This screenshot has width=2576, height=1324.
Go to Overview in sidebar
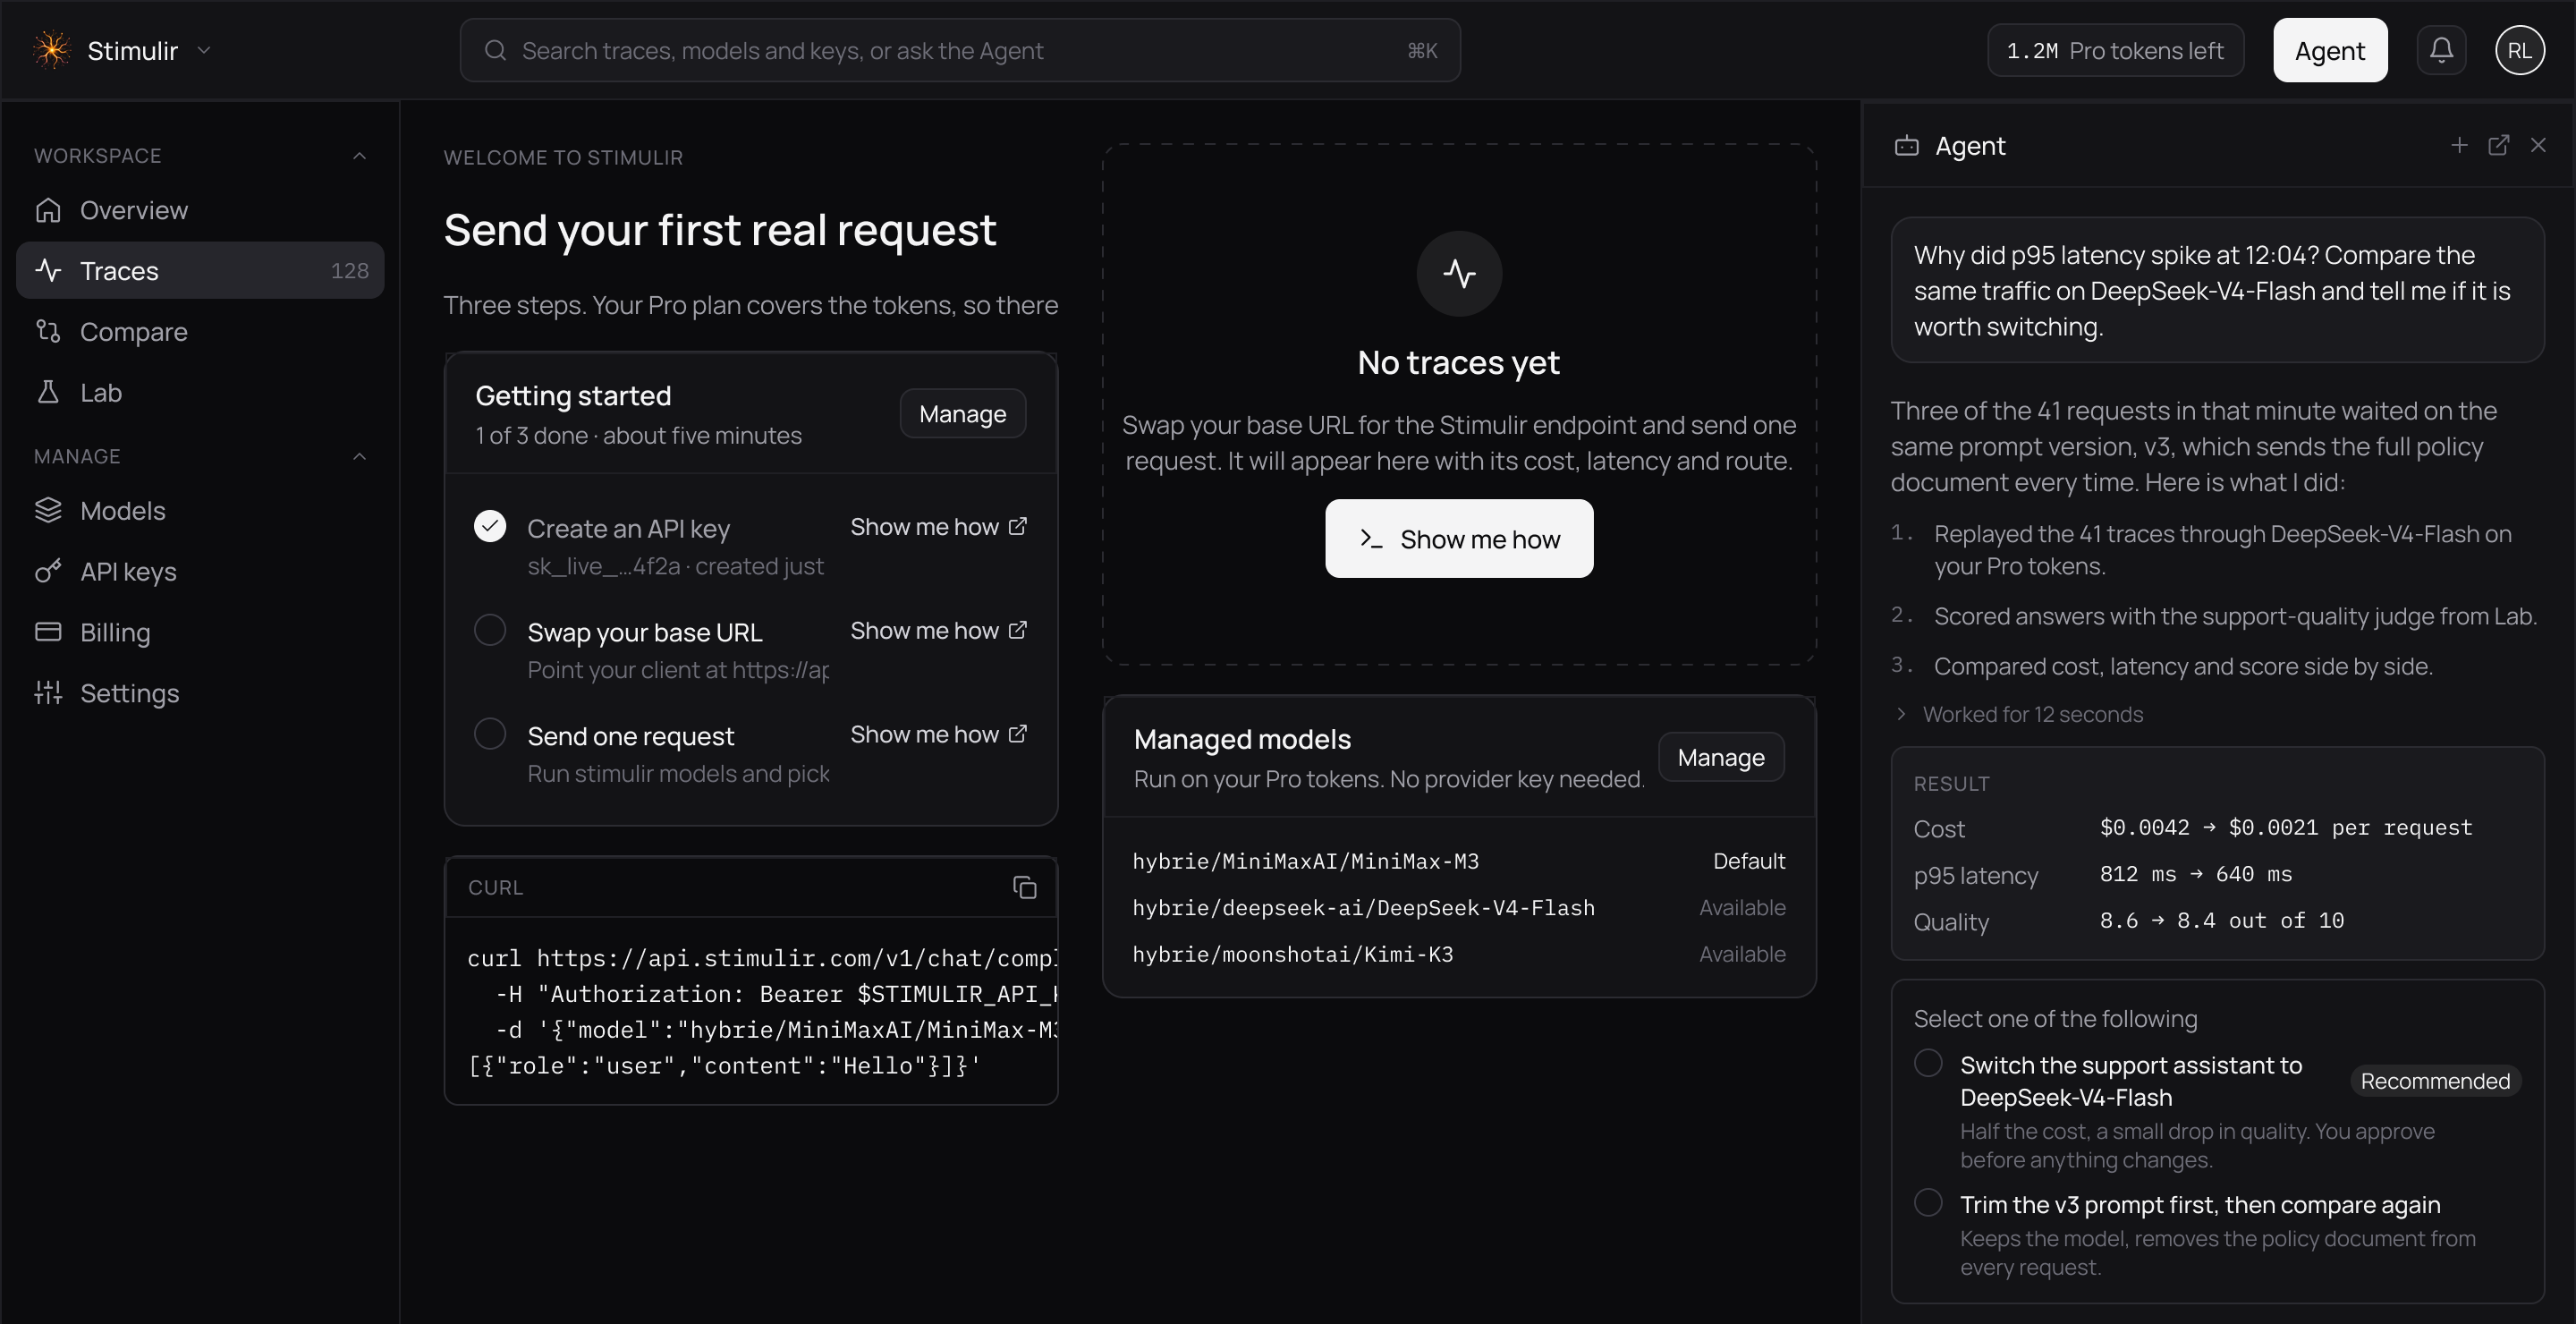200,210
